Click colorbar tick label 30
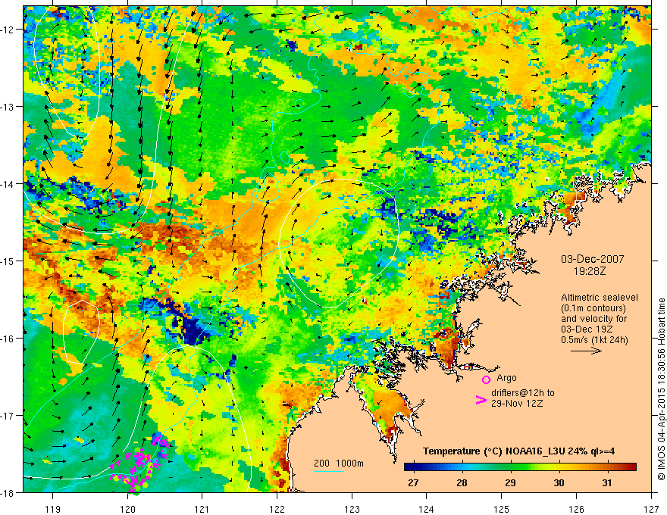The width and height of the screenshot is (667, 515). [x=559, y=482]
